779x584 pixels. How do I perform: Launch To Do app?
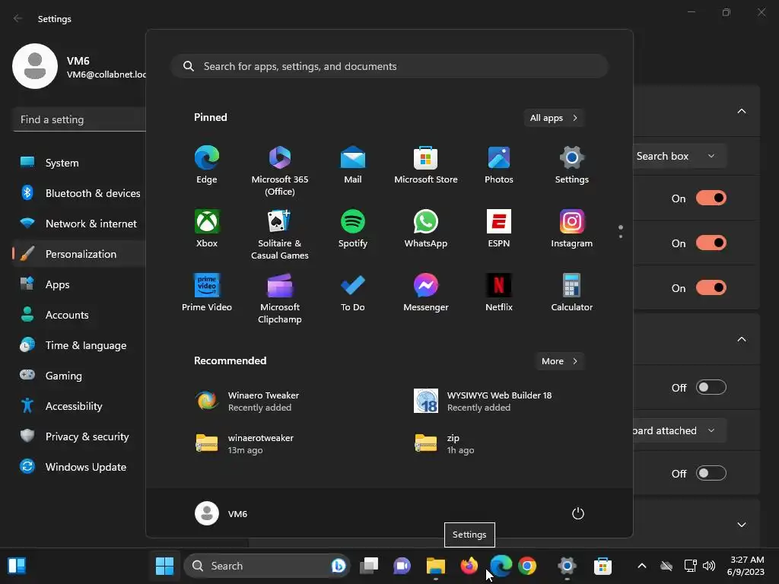click(353, 293)
